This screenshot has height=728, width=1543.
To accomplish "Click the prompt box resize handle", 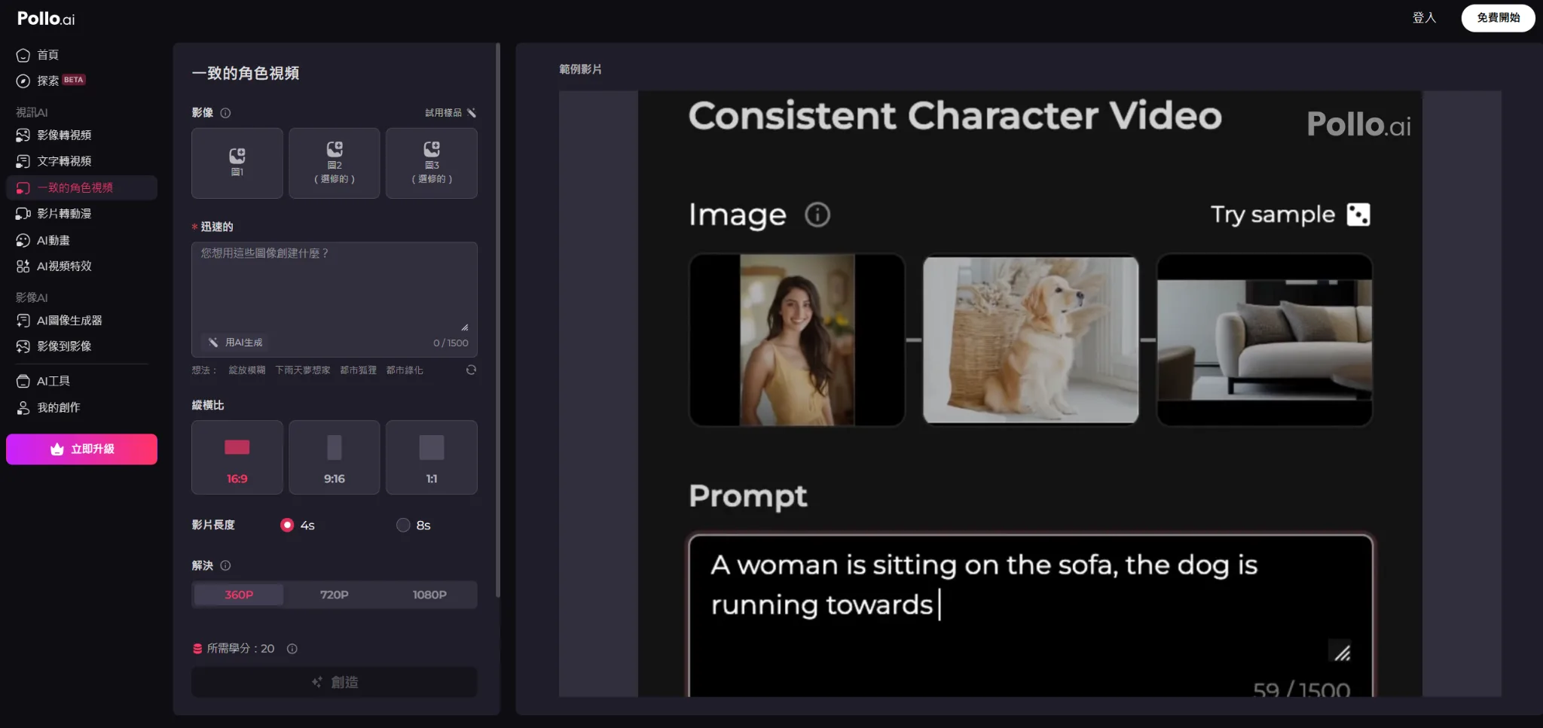I will click(465, 327).
